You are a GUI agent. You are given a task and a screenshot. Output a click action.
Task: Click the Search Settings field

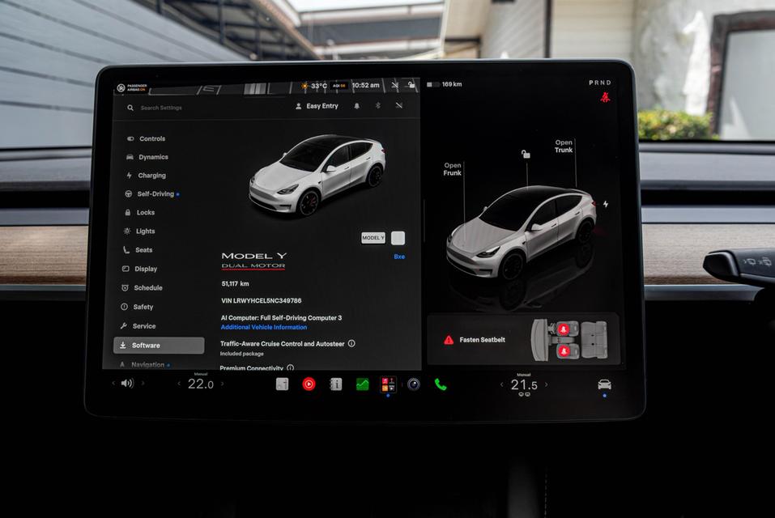click(x=161, y=108)
